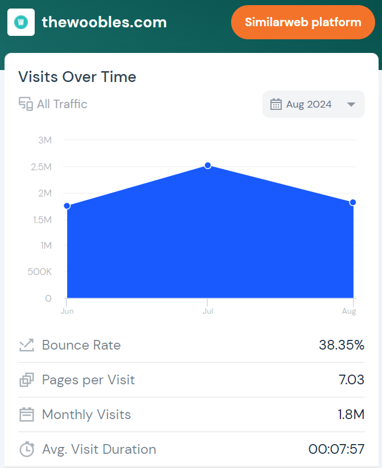Click the Jul label on the x-axis
This screenshot has width=382, height=468.
click(208, 311)
